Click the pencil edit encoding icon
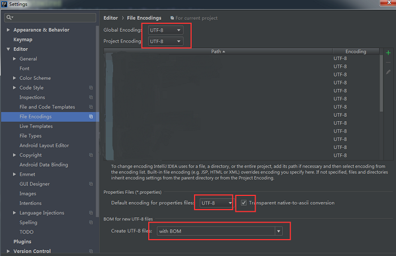The image size is (396, 256). (388, 72)
